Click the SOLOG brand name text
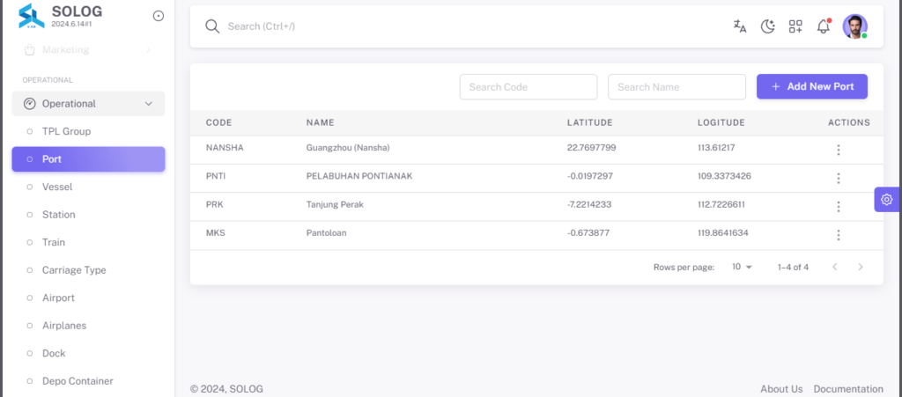Viewport: 902px width, 397px height. (78, 11)
